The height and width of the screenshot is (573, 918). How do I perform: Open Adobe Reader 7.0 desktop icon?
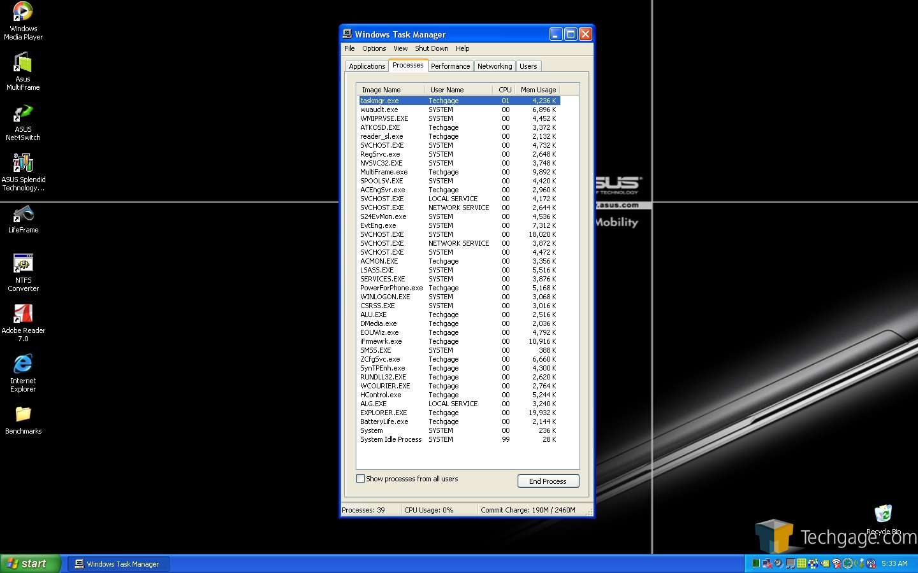pos(23,323)
